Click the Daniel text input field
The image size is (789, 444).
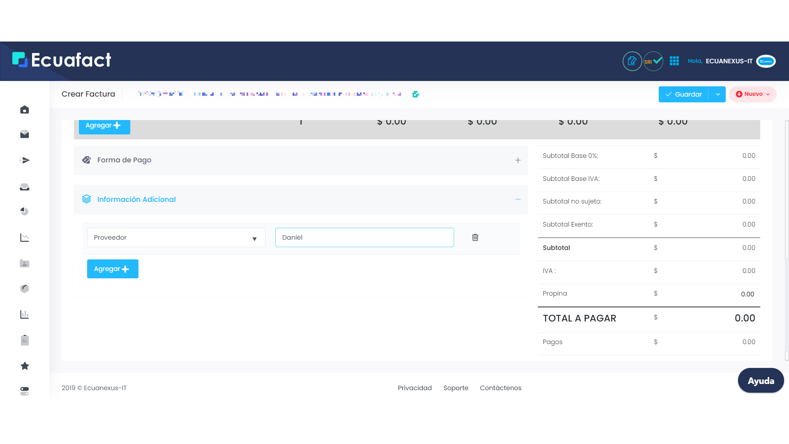(x=364, y=238)
